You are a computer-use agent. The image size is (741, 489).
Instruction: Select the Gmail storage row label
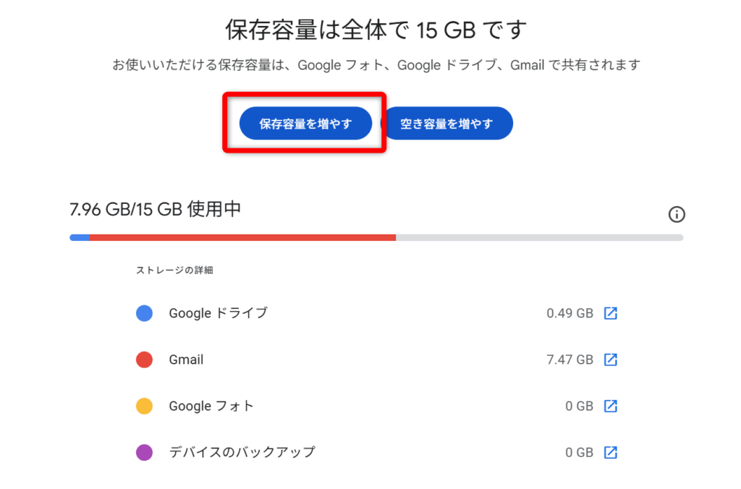click(x=186, y=360)
